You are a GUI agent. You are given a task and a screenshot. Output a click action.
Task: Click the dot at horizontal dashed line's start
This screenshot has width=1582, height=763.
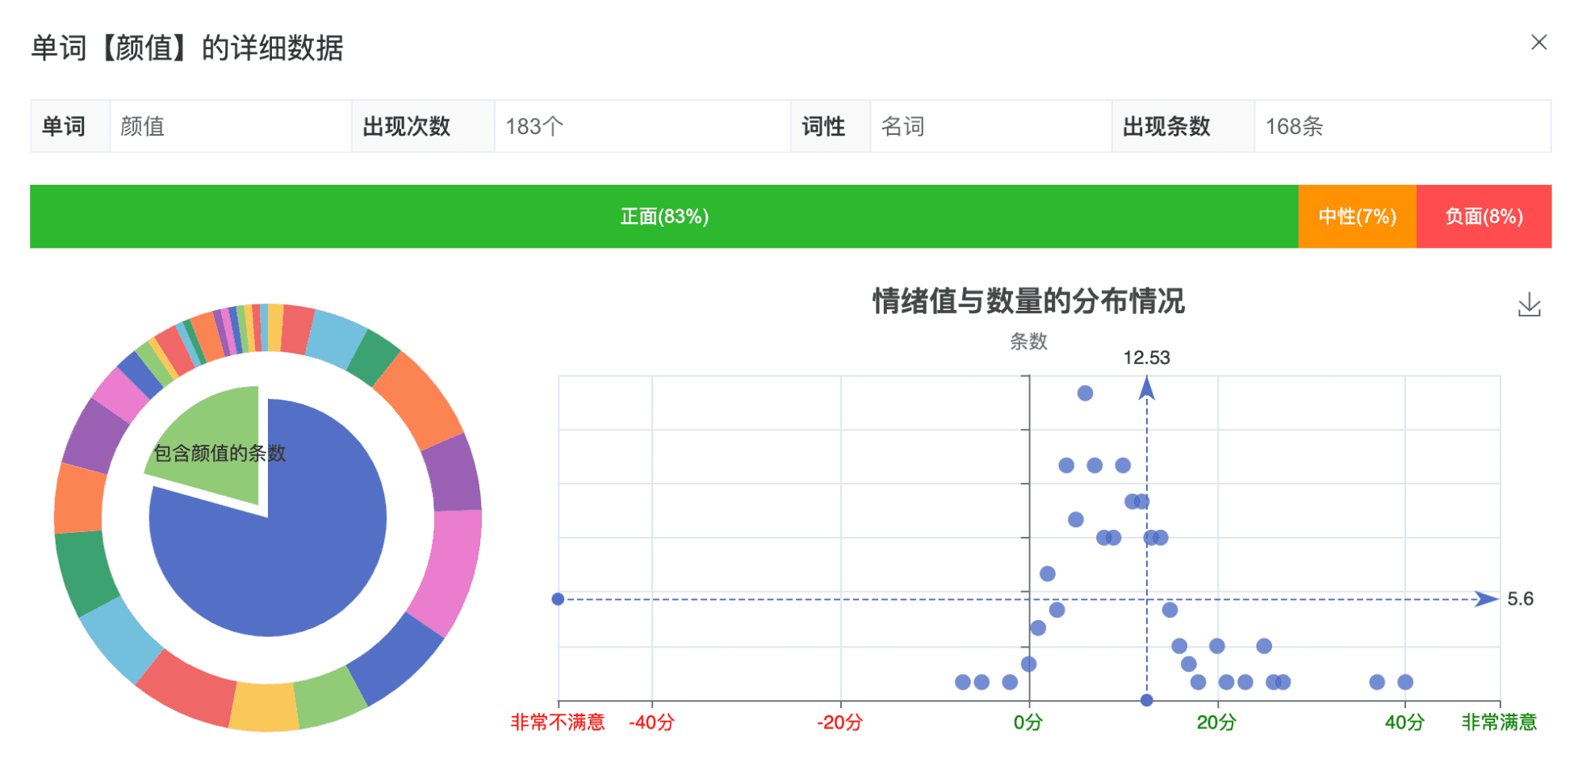[558, 599]
